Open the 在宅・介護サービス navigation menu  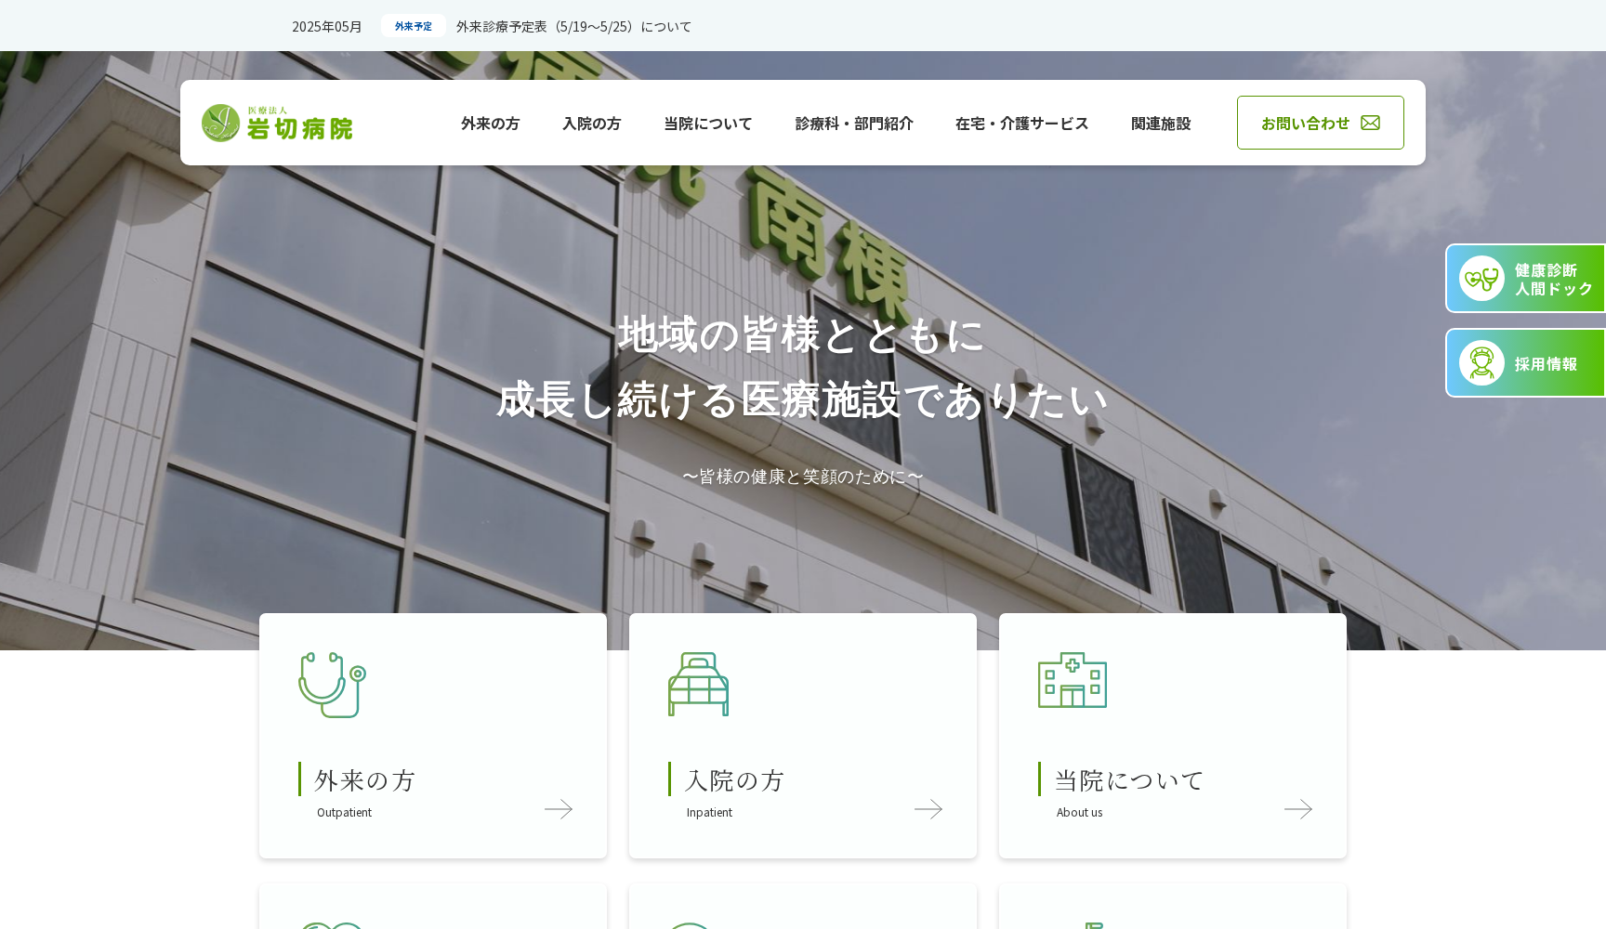pyautogui.click(x=1021, y=122)
